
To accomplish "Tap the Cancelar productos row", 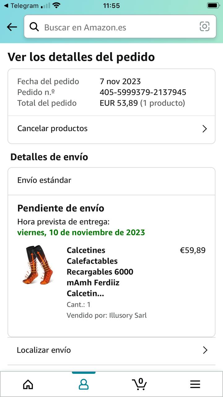I will pyautogui.click(x=93, y=129).
